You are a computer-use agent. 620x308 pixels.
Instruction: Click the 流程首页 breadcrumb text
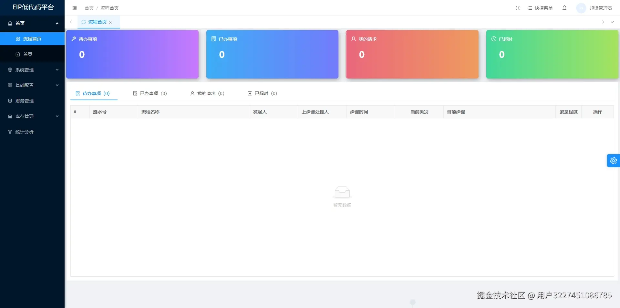tap(109, 8)
